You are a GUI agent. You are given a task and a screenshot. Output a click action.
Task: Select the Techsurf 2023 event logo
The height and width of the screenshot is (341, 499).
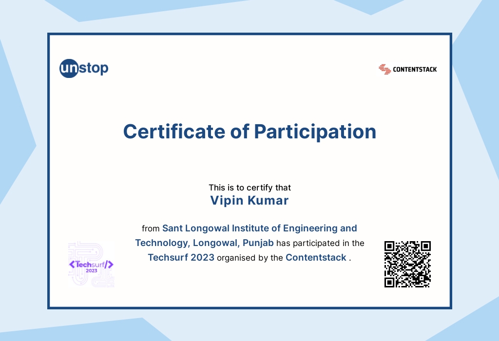[x=91, y=263]
